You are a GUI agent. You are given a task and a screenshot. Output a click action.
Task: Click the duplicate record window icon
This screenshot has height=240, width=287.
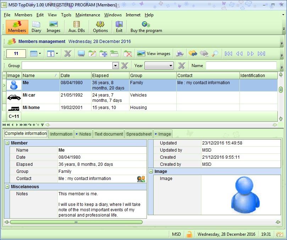click(114, 54)
